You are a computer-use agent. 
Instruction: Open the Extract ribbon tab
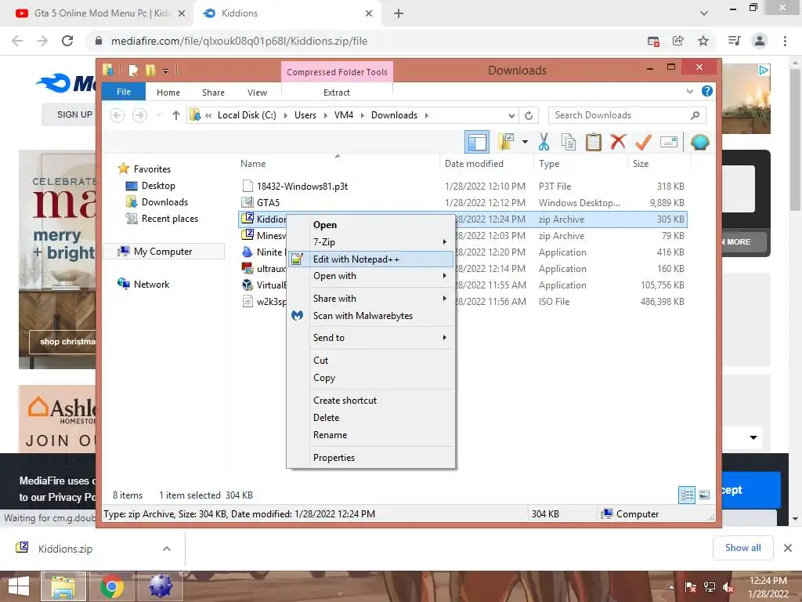(337, 92)
